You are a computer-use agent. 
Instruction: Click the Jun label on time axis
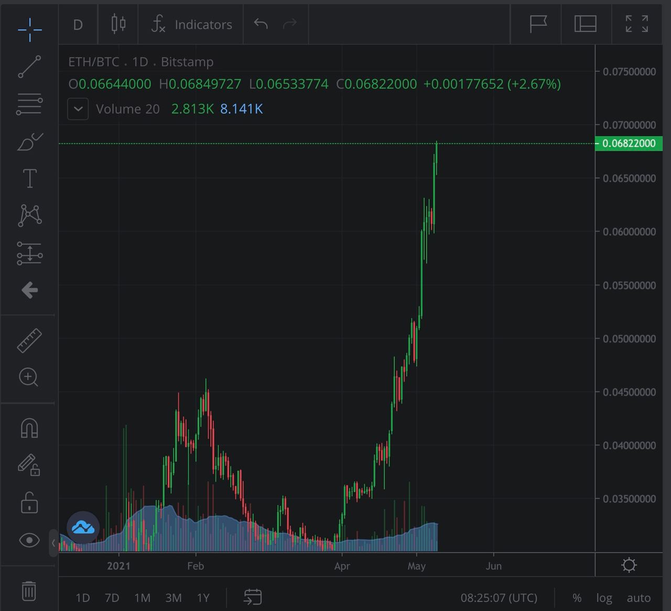click(x=493, y=566)
